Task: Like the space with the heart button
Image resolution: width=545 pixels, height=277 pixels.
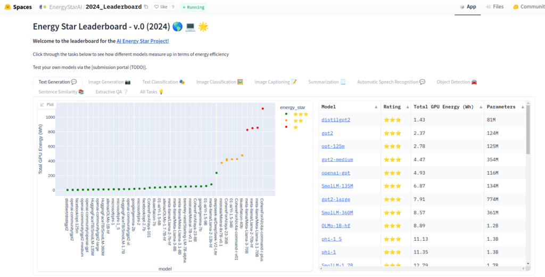Action: point(160,7)
